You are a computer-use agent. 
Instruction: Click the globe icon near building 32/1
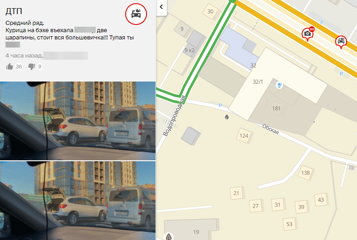(x=279, y=85)
